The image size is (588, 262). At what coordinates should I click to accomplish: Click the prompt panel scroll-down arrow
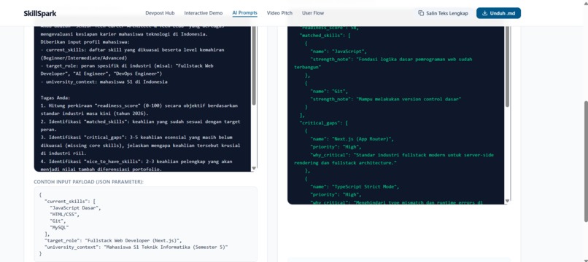tap(254, 168)
